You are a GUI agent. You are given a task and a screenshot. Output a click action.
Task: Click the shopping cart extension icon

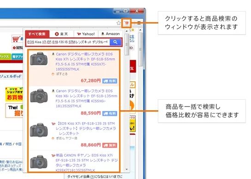(126, 23)
